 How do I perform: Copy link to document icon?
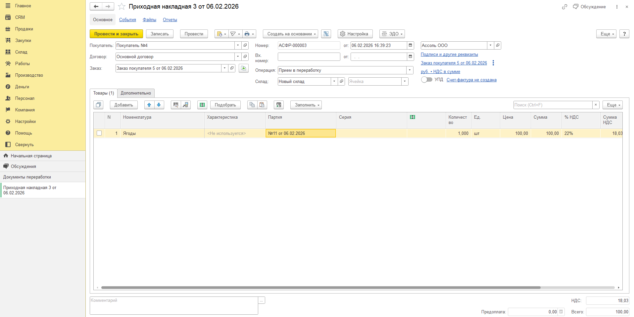pyautogui.click(x=564, y=7)
